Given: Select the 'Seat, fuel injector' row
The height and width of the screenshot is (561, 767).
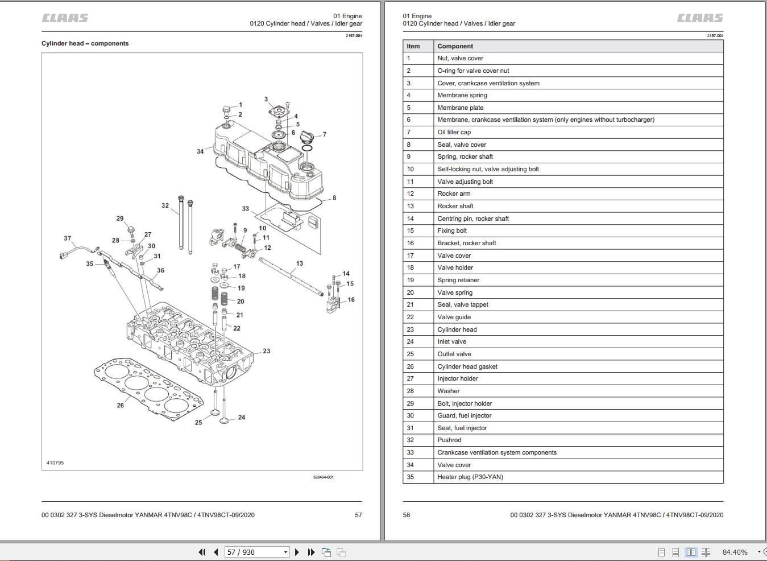Looking at the screenshot, I should click(563, 428).
